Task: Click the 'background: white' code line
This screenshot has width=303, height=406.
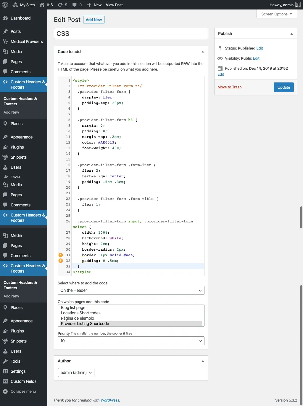Action: [103, 238]
